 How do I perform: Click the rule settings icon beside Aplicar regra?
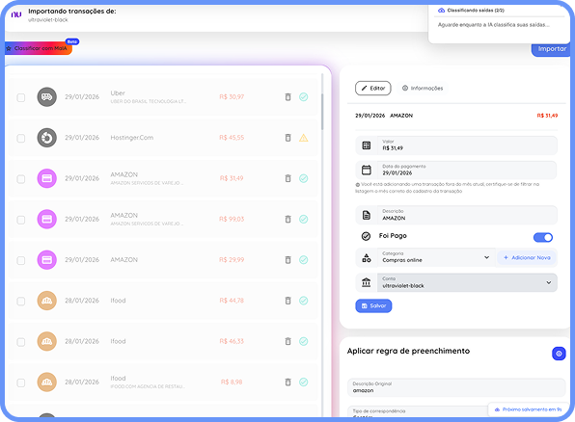pos(559,354)
